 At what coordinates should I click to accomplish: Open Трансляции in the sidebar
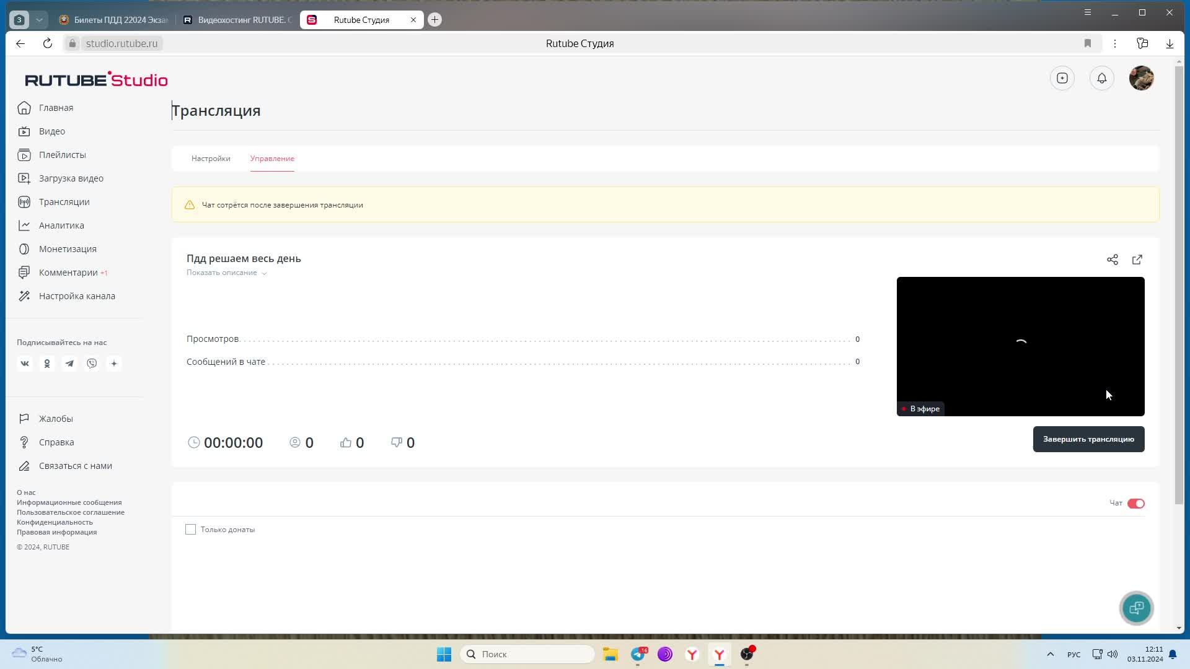click(54, 202)
